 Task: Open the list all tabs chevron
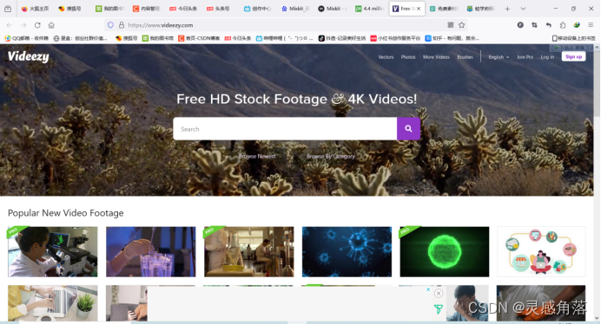523,9
